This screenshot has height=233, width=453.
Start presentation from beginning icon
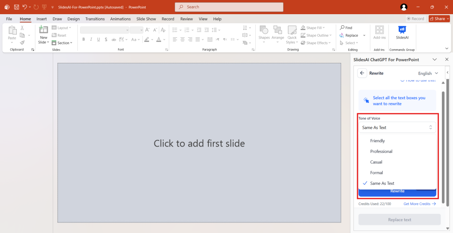tap(44, 7)
